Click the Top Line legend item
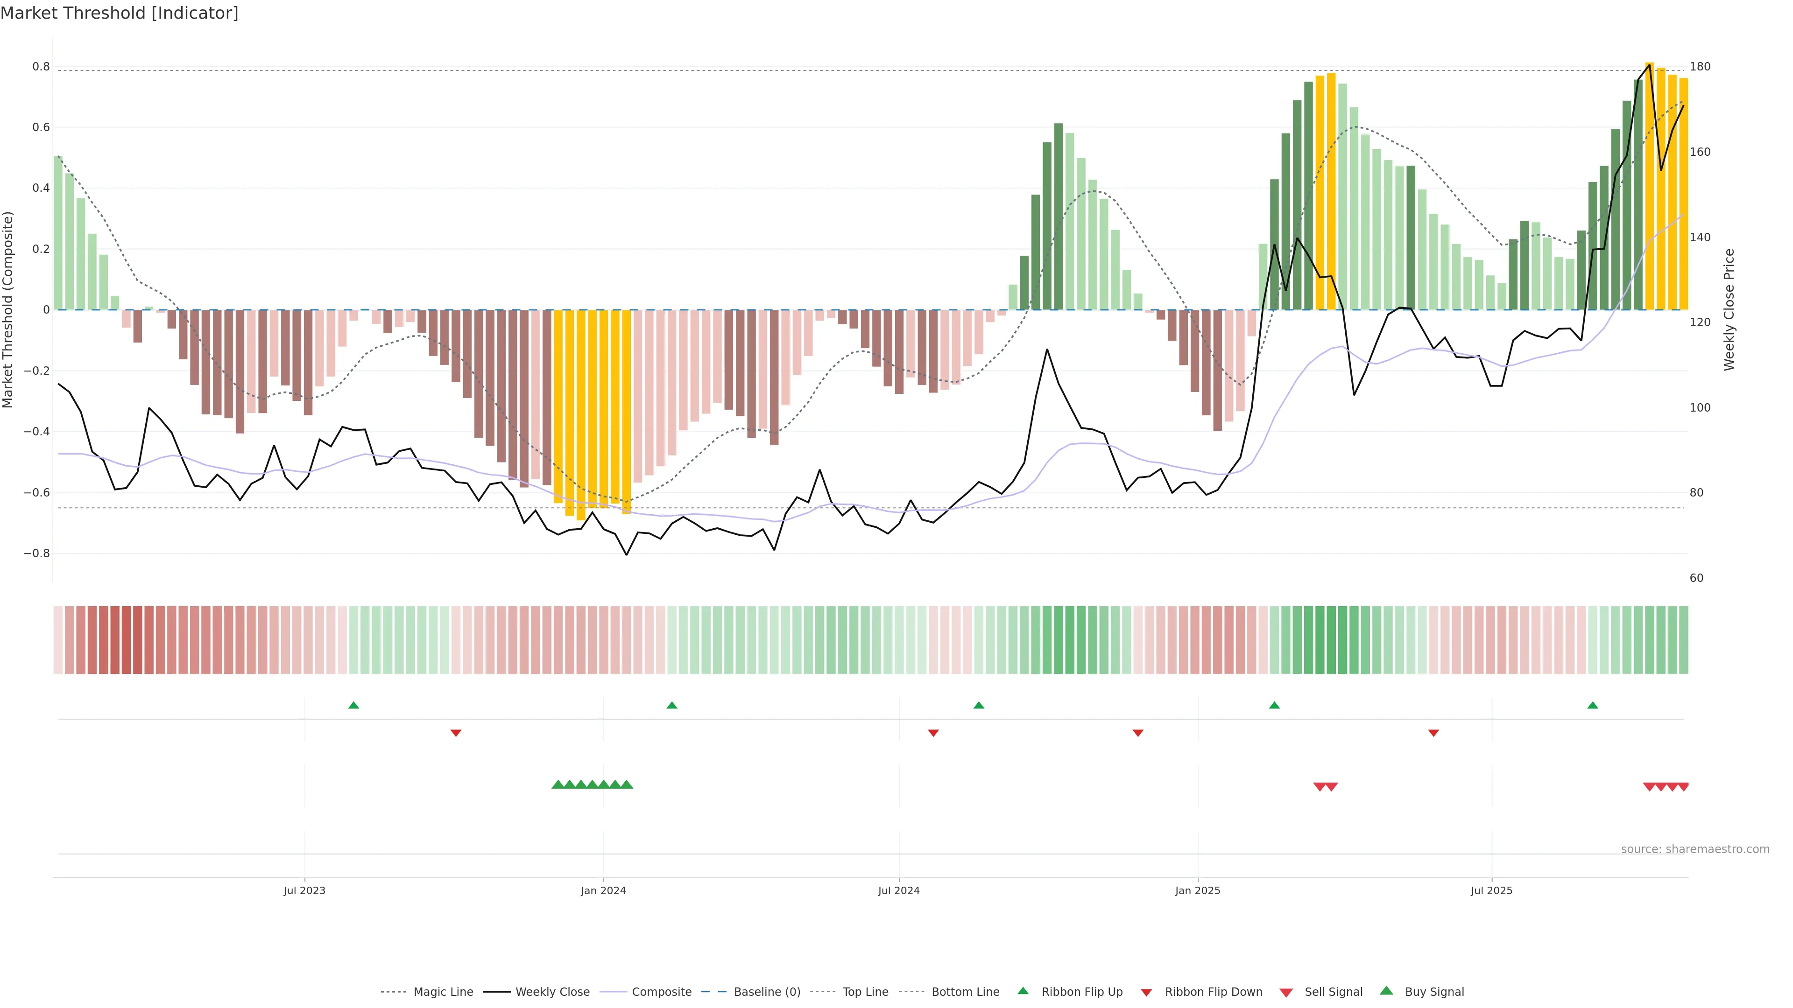The image size is (1793, 1008). 865,991
